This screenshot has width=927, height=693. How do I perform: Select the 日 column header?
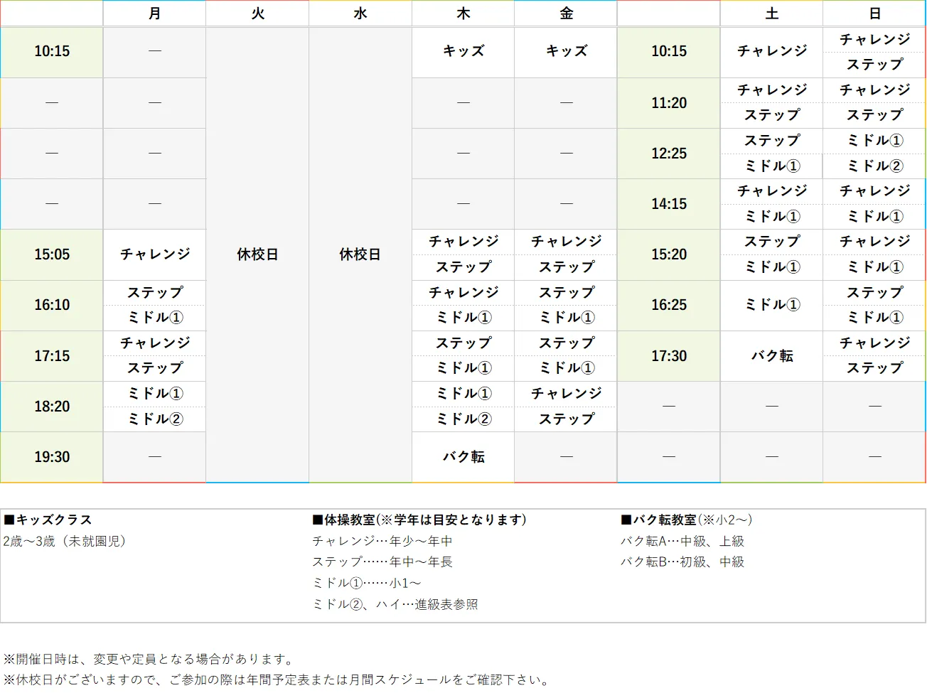pyautogui.click(x=874, y=14)
